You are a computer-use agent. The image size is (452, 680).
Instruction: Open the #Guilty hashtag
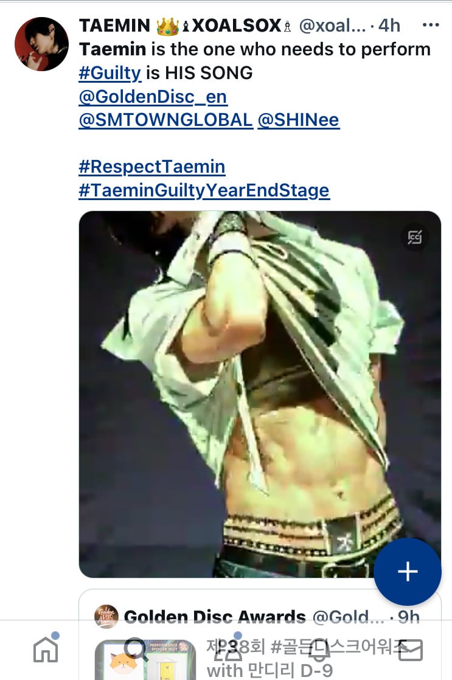(x=110, y=72)
